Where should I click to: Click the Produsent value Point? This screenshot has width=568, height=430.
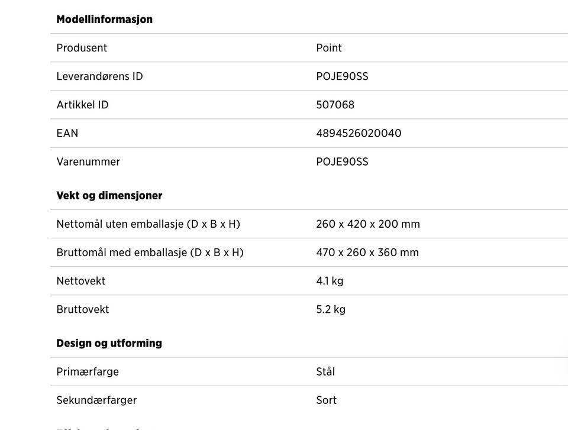point(329,48)
